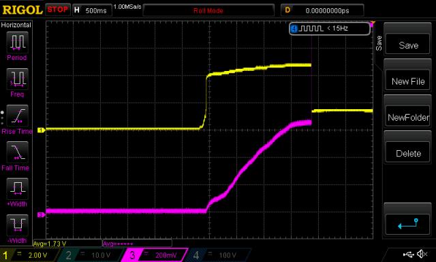
Task: Click the Delete softkey button
Action: 407,152
